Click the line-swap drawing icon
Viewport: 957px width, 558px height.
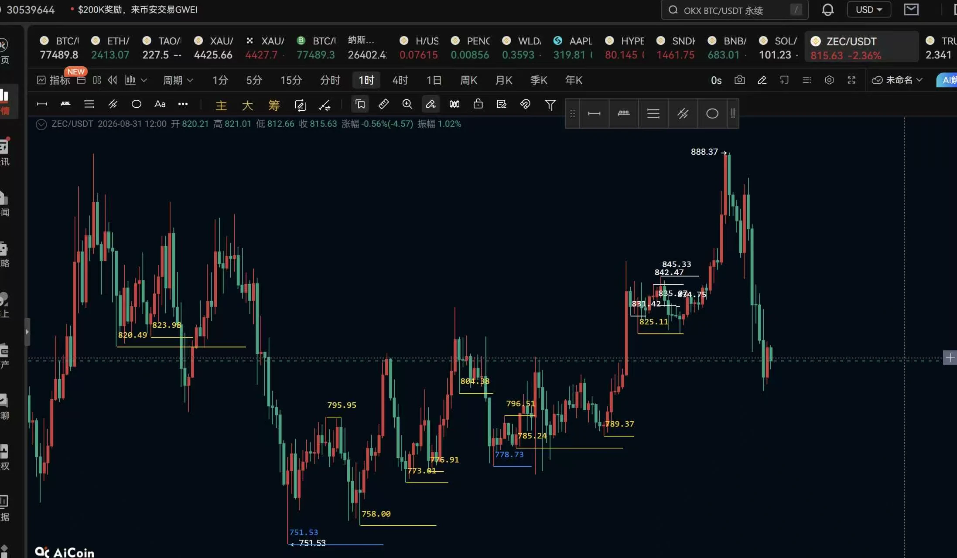(325, 105)
